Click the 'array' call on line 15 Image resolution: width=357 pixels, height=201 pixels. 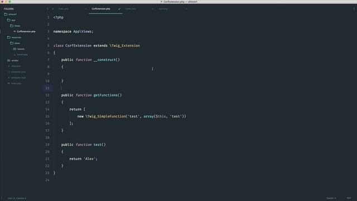pos(148,116)
